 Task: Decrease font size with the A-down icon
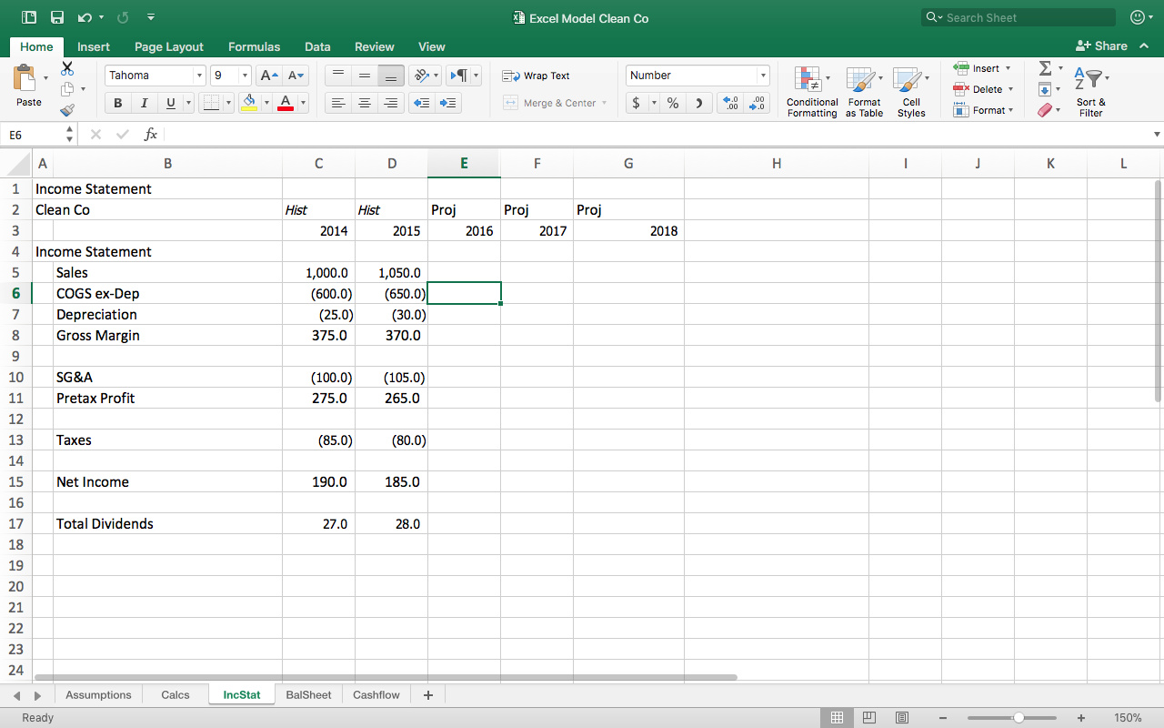[x=295, y=76]
